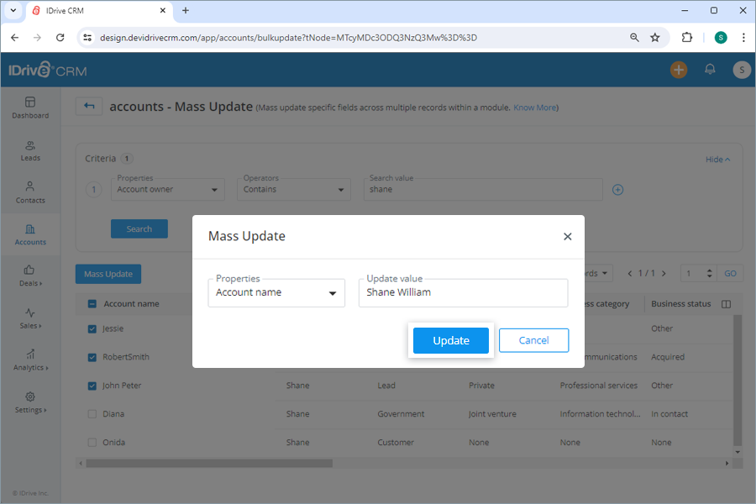Open the Dashboard from the sidebar
756x504 pixels.
tap(30, 110)
